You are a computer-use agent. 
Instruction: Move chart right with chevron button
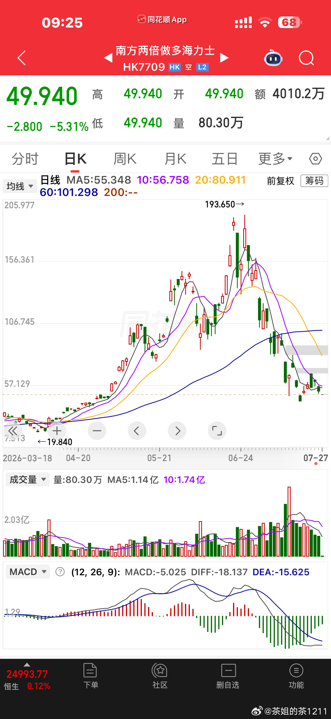[177, 431]
